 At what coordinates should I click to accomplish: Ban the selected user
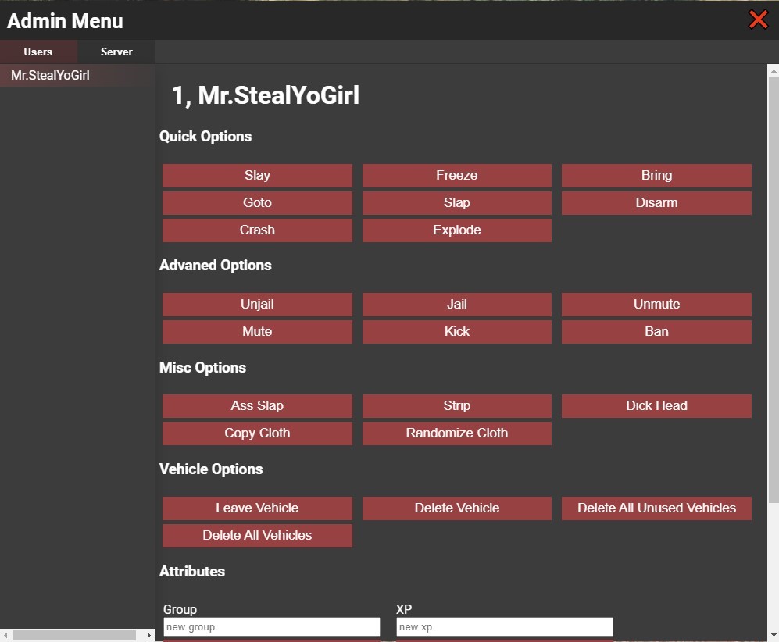[x=656, y=332]
